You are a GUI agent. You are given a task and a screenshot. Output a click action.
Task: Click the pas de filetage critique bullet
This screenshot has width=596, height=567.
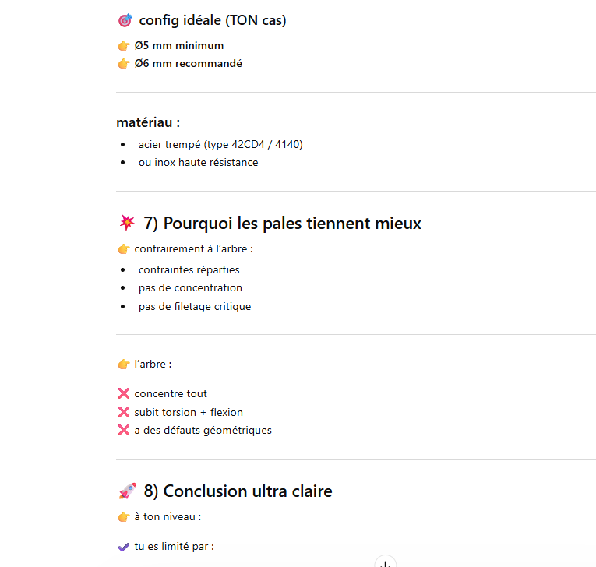(x=195, y=306)
